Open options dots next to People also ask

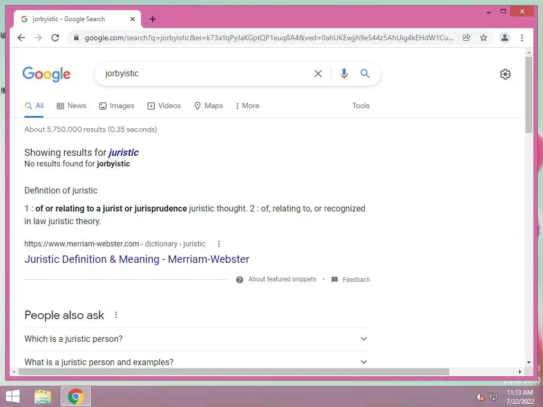[x=116, y=315]
